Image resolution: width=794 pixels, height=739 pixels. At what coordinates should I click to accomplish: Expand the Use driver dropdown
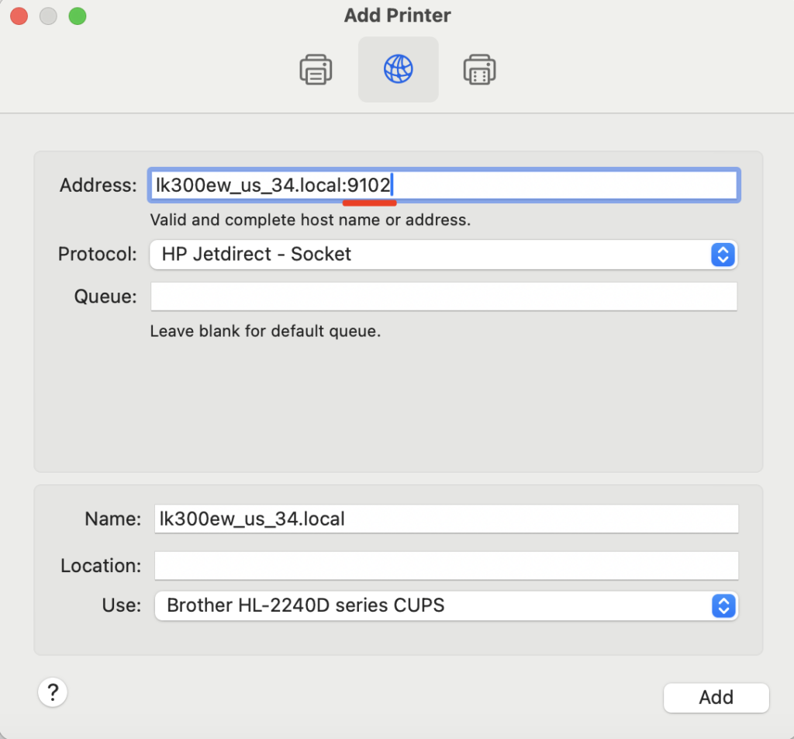pyautogui.click(x=445, y=605)
